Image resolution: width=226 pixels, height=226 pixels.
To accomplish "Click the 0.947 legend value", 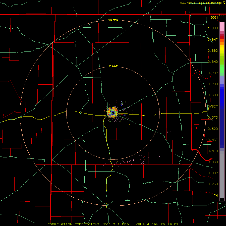I will (x=213, y=39).
